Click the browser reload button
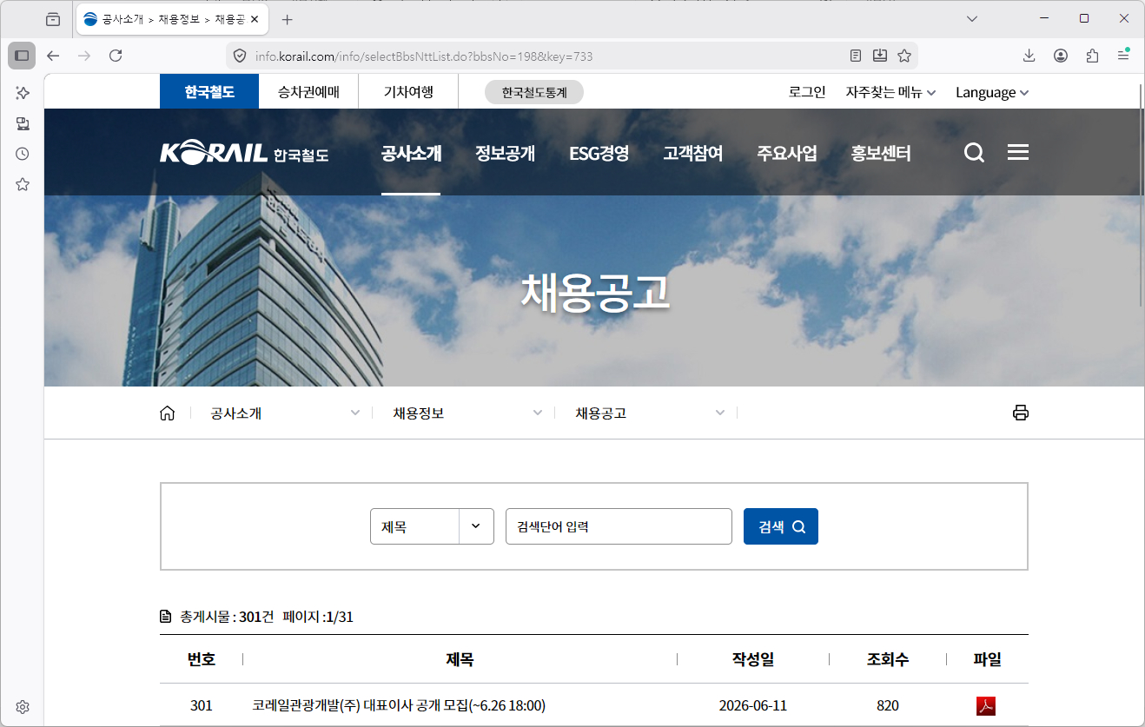 click(116, 56)
